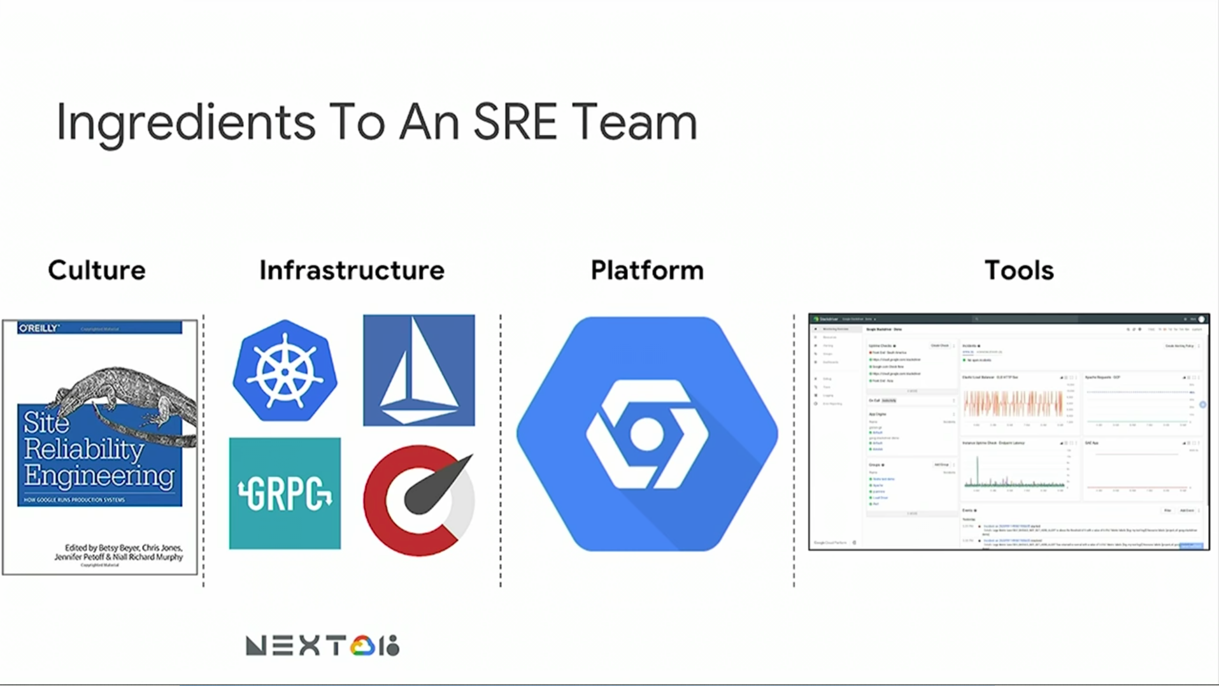Viewport: 1219px width, 686px height.
Task: Click the Google Cloud Next '18 logo
Action: [x=322, y=645]
